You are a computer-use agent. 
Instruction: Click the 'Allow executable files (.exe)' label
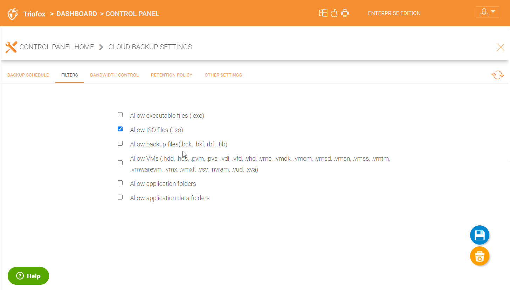(167, 116)
